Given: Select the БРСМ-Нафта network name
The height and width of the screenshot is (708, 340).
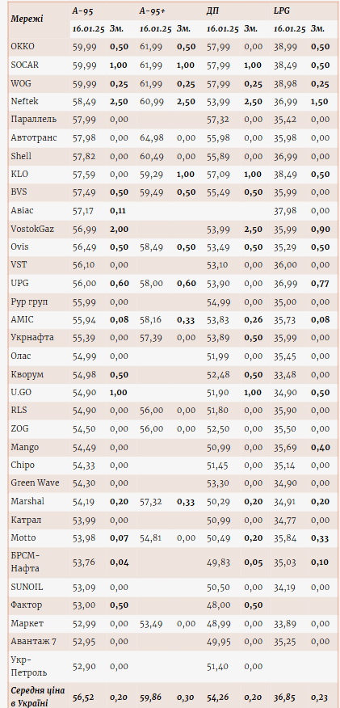Looking at the screenshot, I should (23, 563).
